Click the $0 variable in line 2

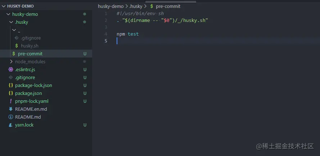[x=167, y=20]
